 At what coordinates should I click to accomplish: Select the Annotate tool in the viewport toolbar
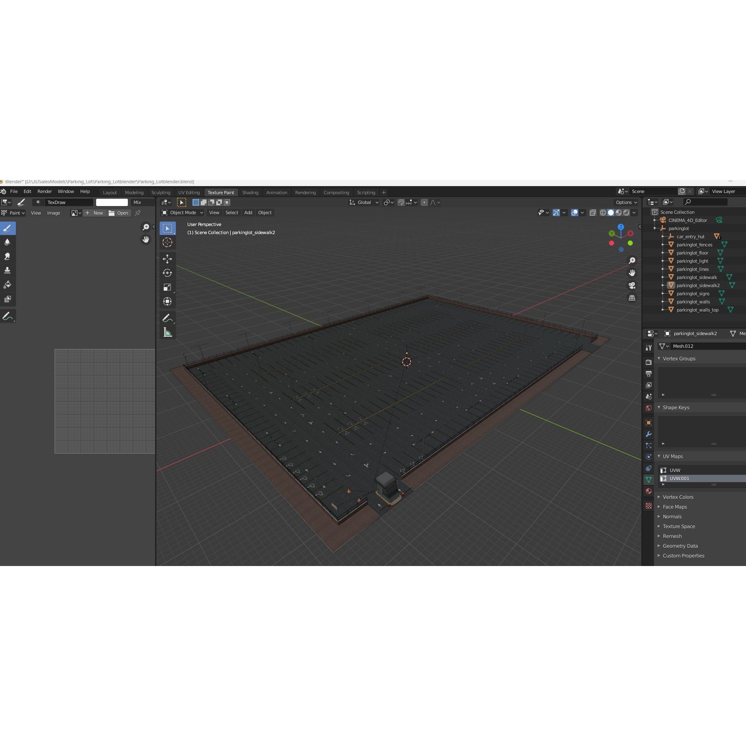click(167, 318)
